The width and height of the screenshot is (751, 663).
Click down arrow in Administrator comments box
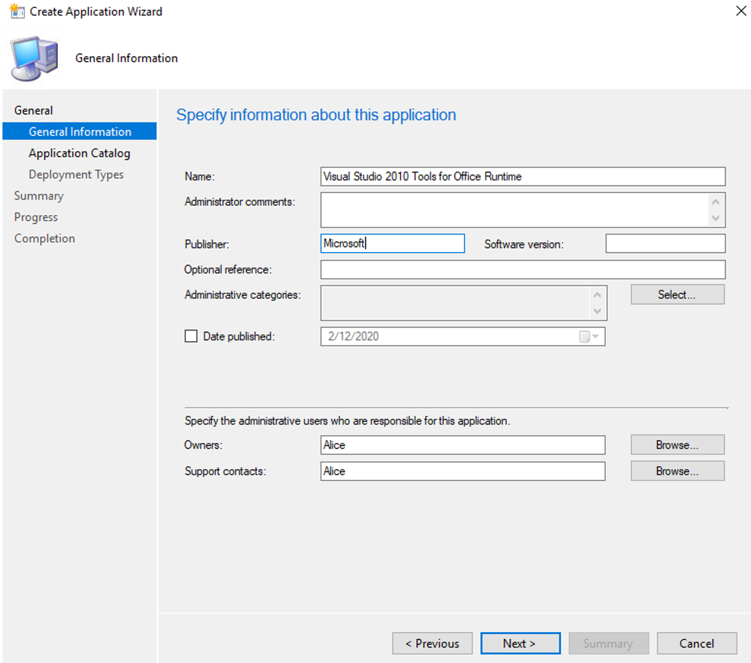pyautogui.click(x=715, y=218)
